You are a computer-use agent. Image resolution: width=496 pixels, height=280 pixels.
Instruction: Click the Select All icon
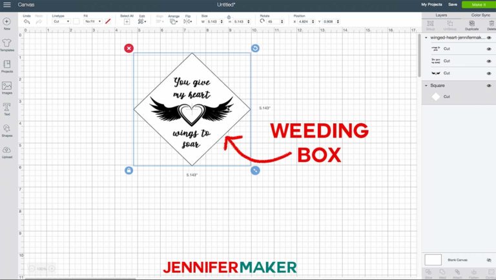tap(127, 21)
